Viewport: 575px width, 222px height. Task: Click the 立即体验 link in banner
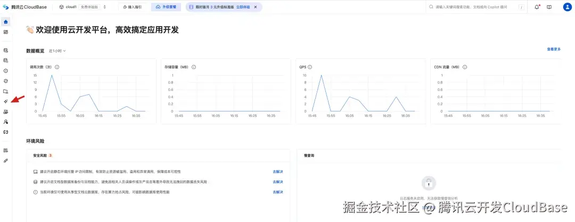tap(243, 7)
